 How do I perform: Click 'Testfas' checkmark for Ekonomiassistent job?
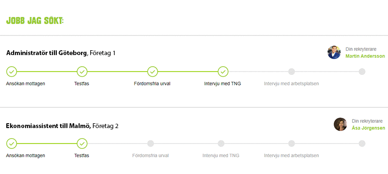coord(82,144)
